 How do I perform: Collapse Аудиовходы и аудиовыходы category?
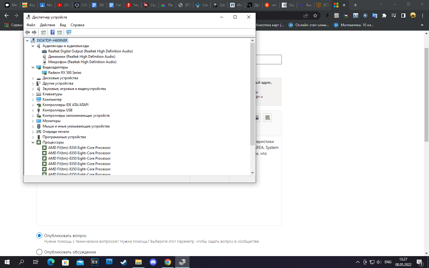33,46
